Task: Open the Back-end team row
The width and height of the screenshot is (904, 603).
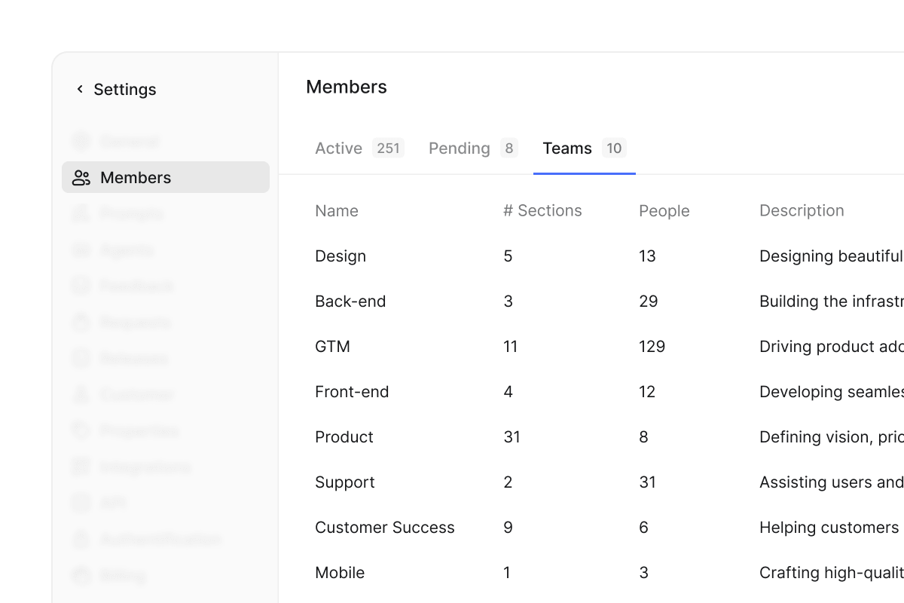Action: pyautogui.click(x=350, y=301)
